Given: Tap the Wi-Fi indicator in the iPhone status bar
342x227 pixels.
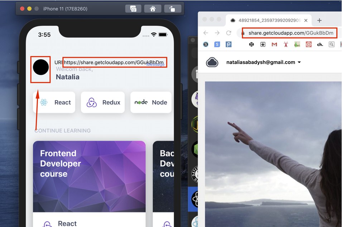Looking at the screenshot, I should tap(154, 35).
